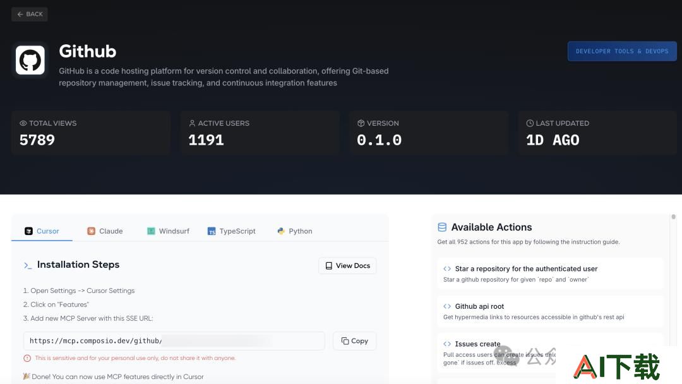Click step 'Open Settings -> Cursor Settings'
This screenshot has height=384, width=682.
[x=79, y=291]
